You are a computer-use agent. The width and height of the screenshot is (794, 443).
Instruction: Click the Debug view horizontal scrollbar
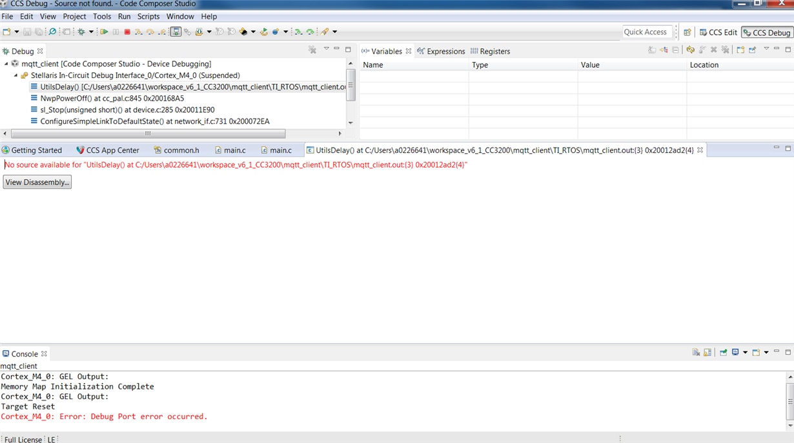(148, 133)
